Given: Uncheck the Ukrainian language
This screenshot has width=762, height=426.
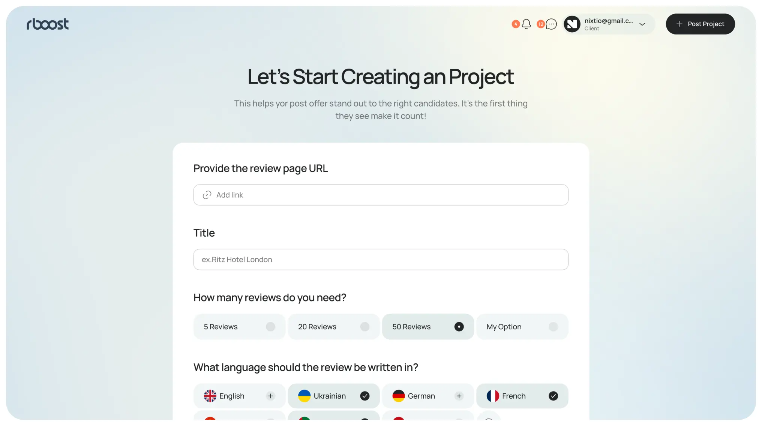Looking at the screenshot, I should pos(365,396).
